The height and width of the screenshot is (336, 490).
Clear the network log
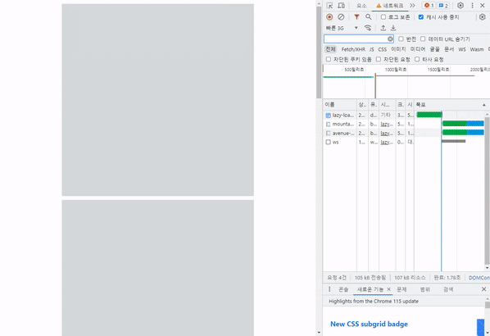click(x=341, y=17)
